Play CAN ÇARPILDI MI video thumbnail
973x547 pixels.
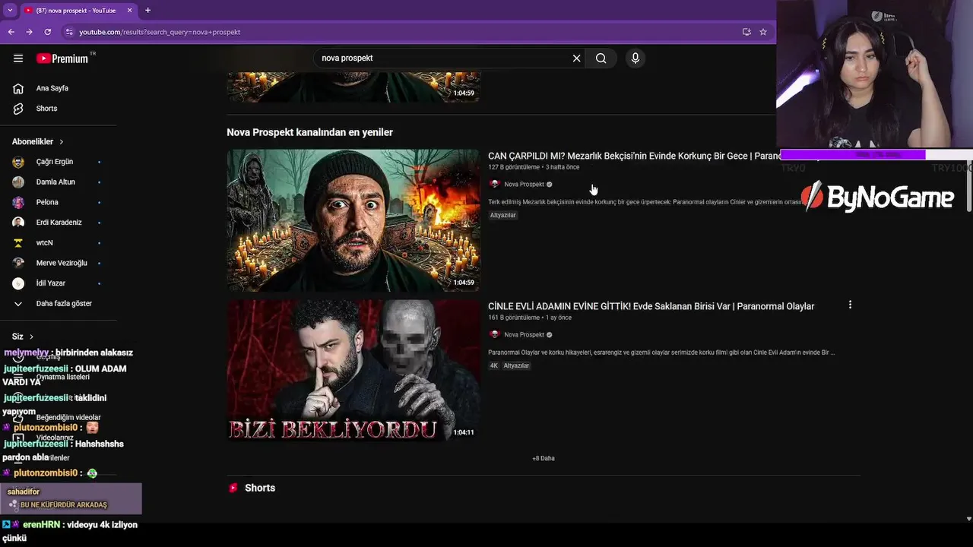[x=353, y=220]
